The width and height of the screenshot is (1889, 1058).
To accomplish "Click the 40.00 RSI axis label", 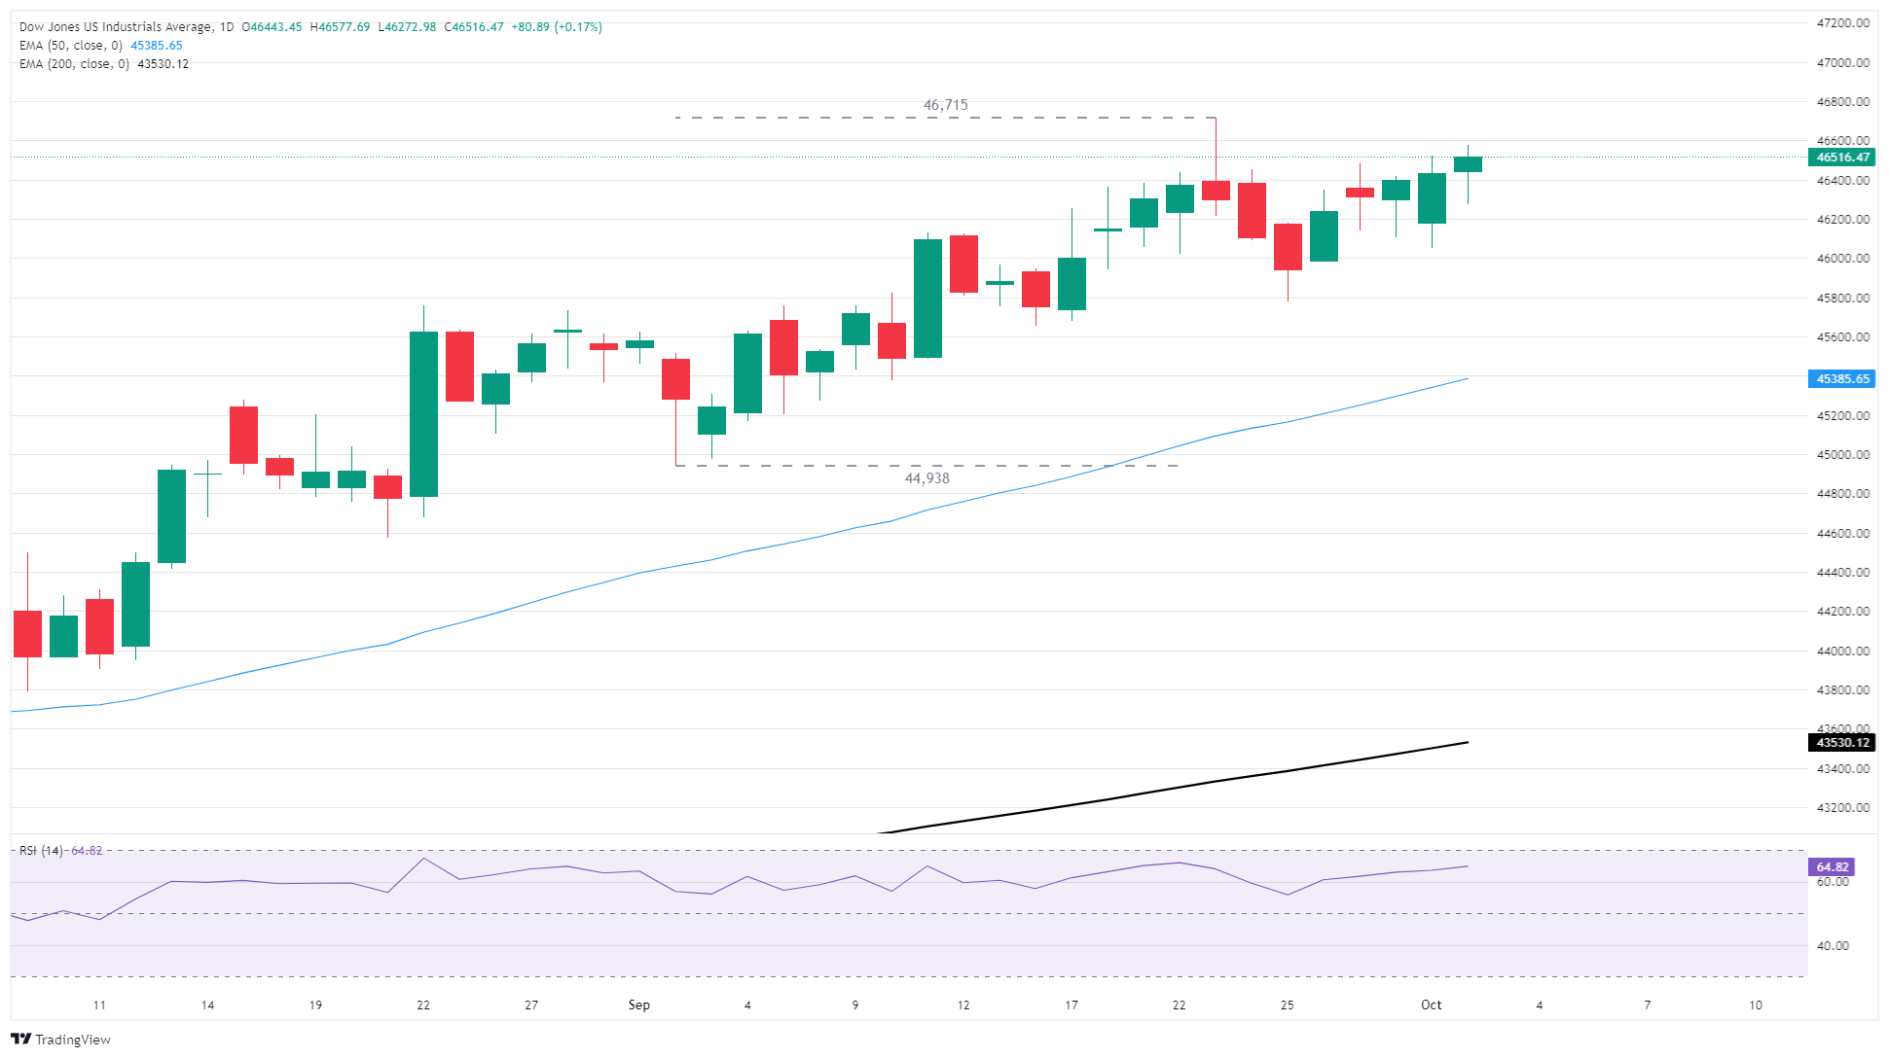I will pos(1833,945).
